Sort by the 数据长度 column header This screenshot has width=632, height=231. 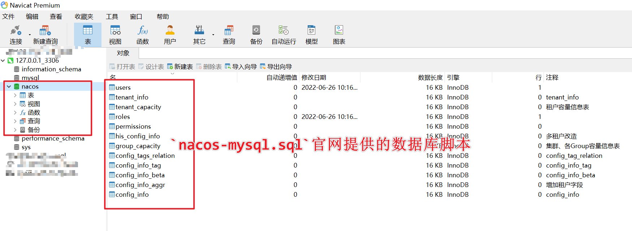[x=402, y=77]
